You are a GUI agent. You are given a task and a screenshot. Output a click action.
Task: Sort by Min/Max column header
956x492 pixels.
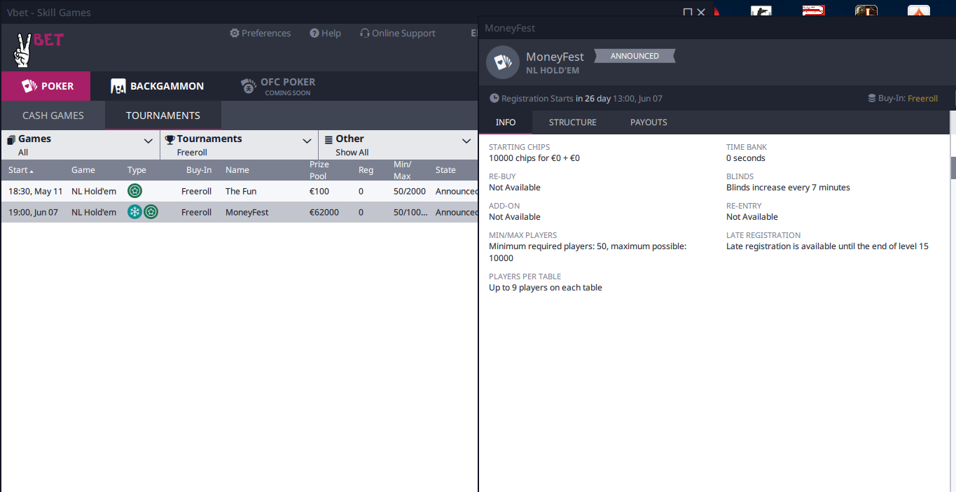403,170
